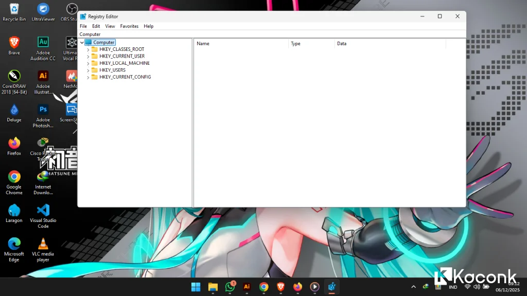Select the CorelDRAW 2018 desktop icon
The image size is (527, 296).
(14, 82)
